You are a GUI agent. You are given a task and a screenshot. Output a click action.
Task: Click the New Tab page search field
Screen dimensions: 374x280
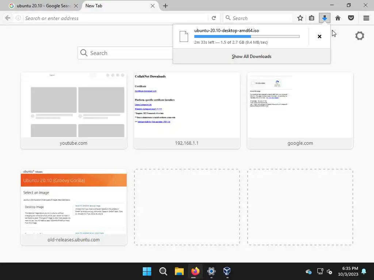click(x=126, y=53)
